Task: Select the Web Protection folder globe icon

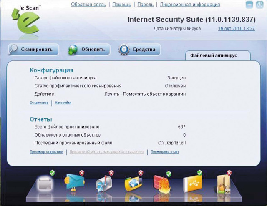Action: click(133, 184)
